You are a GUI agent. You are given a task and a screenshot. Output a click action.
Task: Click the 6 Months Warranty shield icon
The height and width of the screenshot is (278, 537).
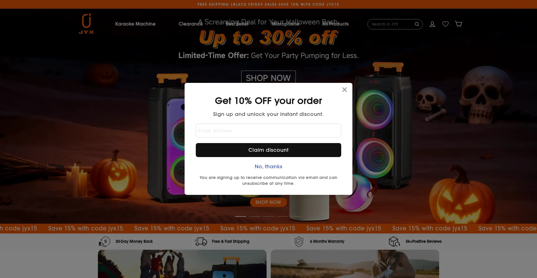299,241
